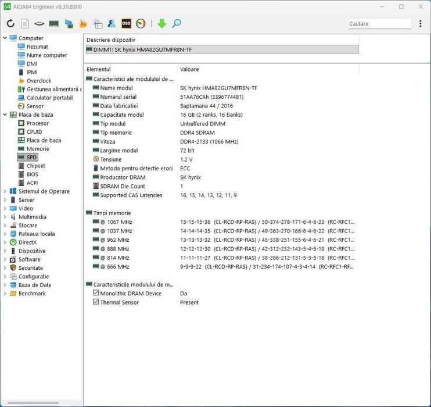Select the Configuratie tree item
Screen dimensions: 431x407
click(x=34, y=277)
